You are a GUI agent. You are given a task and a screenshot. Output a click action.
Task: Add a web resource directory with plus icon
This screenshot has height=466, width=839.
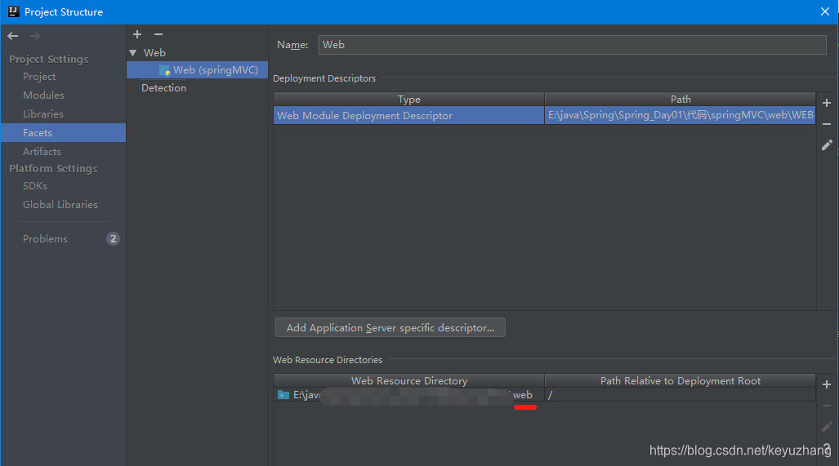coord(827,384)
